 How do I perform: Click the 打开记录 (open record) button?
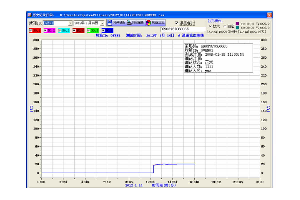click(116, 23)
